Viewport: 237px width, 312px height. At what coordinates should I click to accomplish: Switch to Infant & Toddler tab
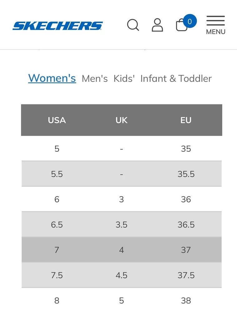pos(176,79)
